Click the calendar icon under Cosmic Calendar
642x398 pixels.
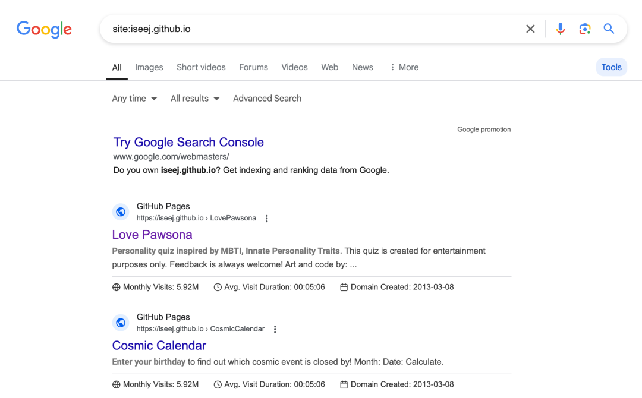coord(344,384)
